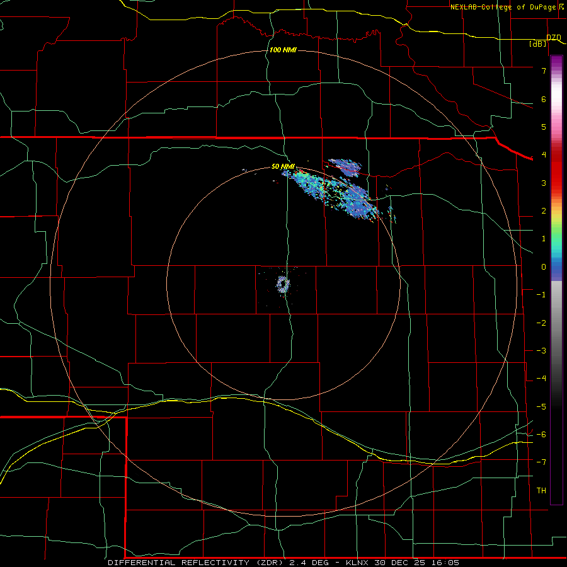Click the 50 NMI range ring label

pos(283,166)
